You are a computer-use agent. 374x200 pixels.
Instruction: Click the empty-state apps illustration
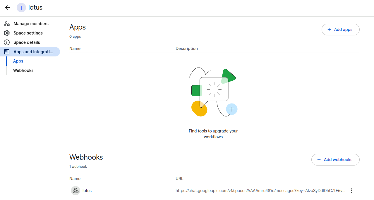(213, 92)
